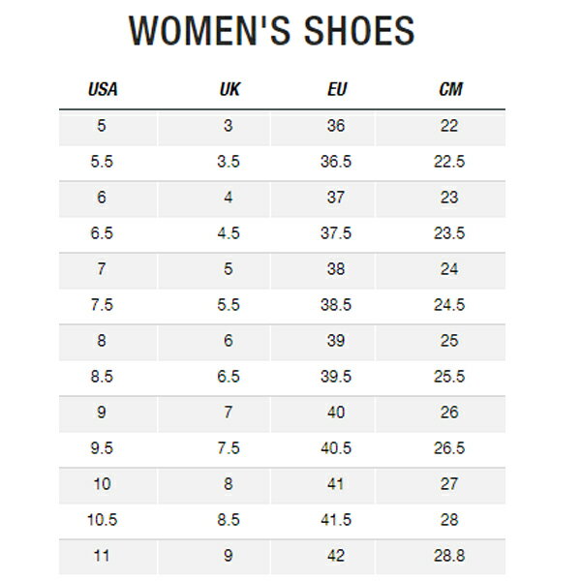
Task: Click USA size 8 cell
Action: click(107, 341)
